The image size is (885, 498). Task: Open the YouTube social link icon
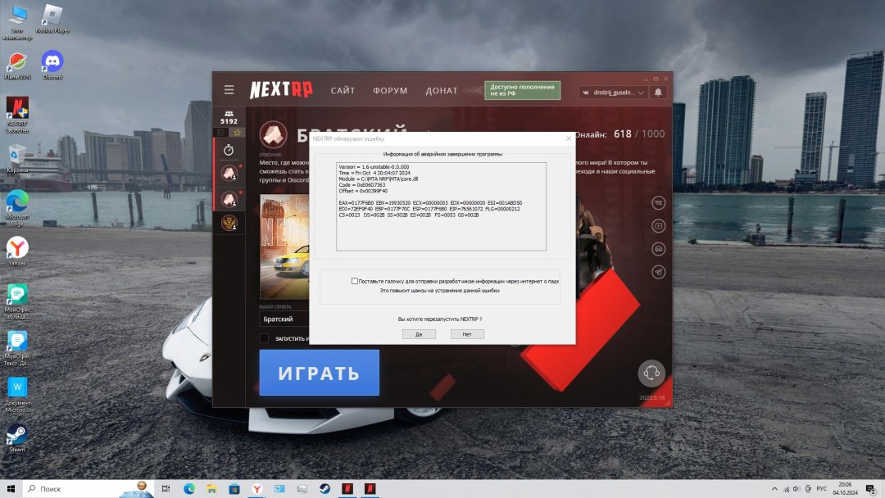(x=658, y=225)
